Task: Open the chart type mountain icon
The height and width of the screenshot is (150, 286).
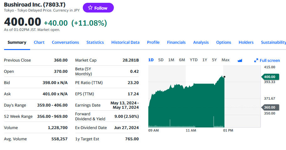Action: (x=240, y=60)
